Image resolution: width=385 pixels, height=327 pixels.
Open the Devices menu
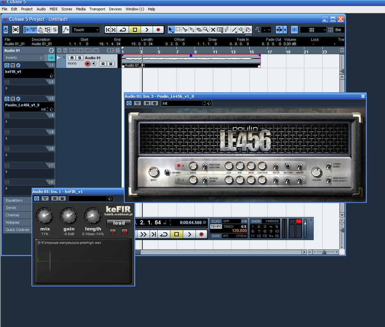point(115,9)
